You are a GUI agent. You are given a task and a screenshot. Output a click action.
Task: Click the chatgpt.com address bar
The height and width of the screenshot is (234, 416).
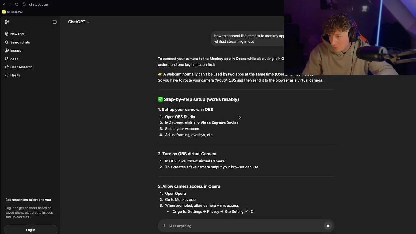(x=38, y=4)
